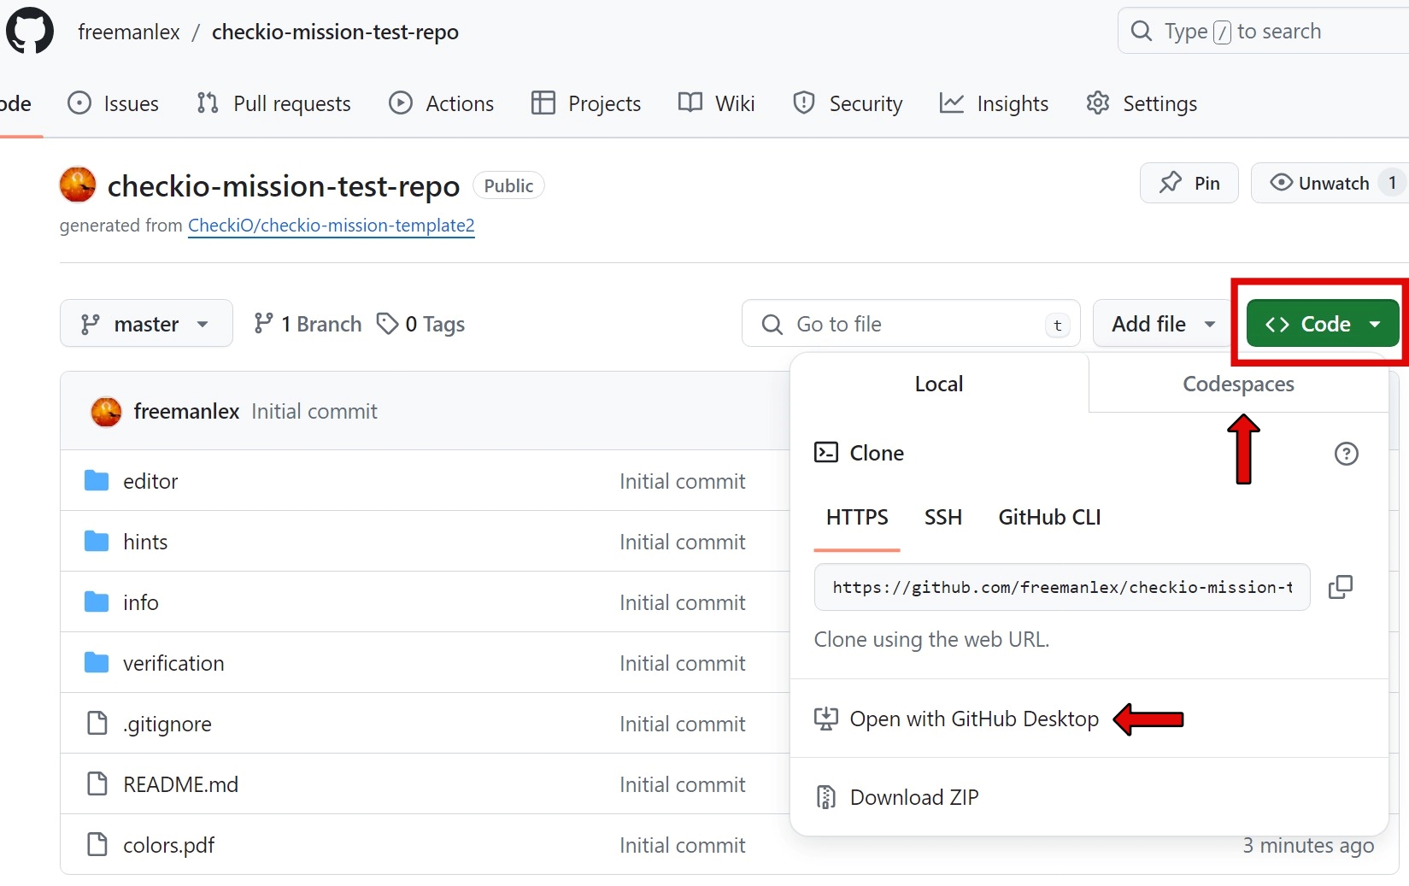Click the repository avatar beside the title

click(x=78, y=185)
